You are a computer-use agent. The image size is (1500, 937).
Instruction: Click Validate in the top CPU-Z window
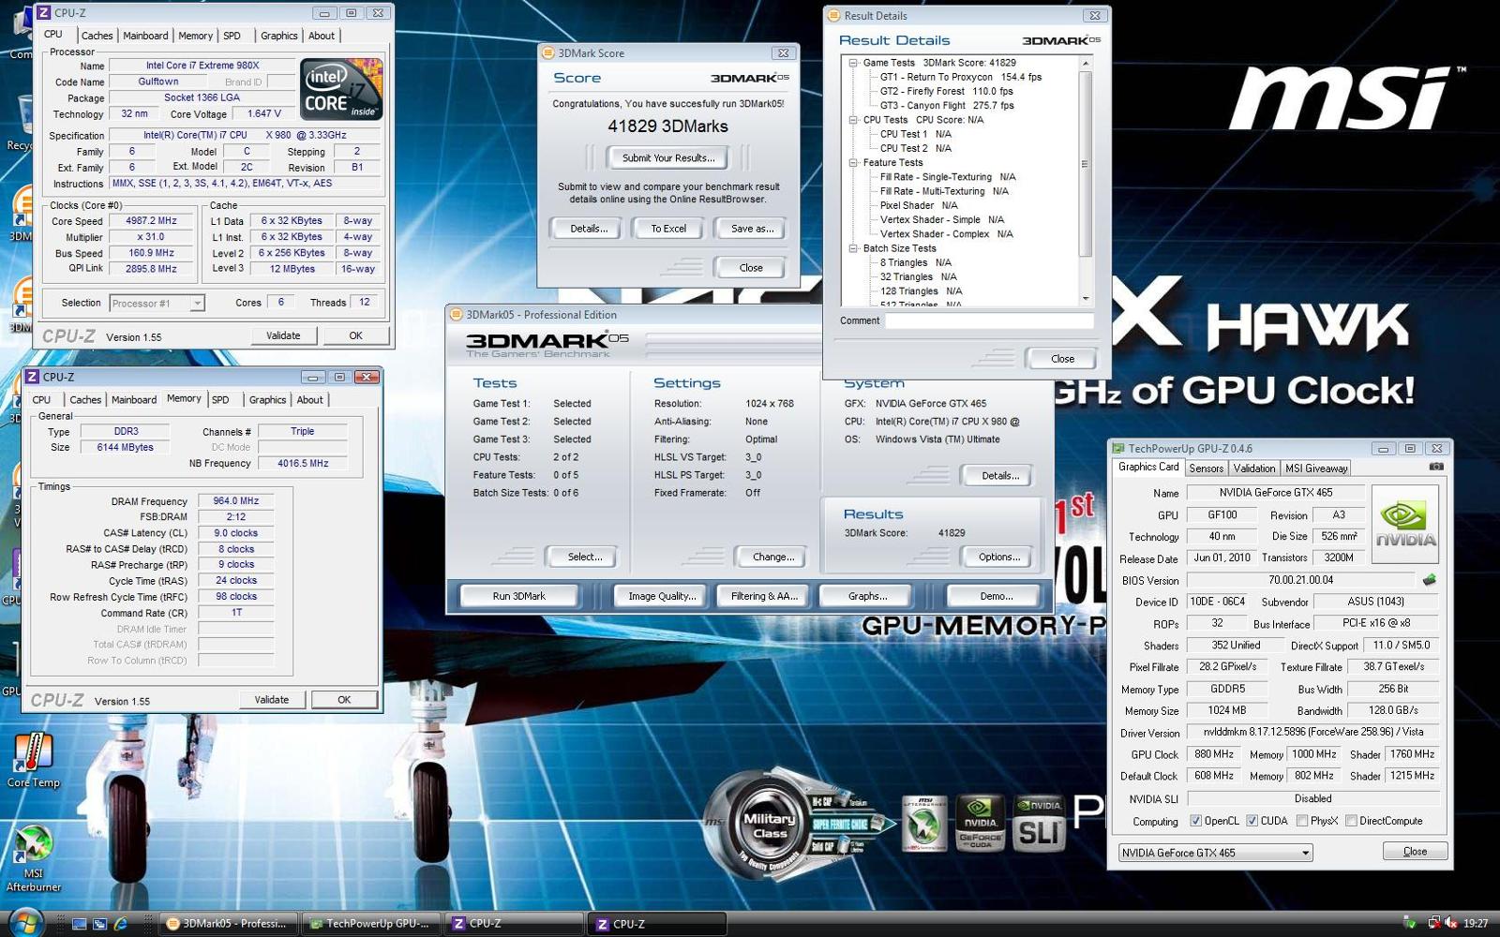tap(283, 335)
